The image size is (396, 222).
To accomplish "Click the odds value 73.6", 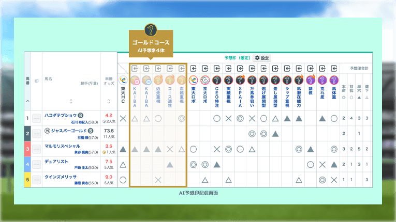I will tap(109, 131).
